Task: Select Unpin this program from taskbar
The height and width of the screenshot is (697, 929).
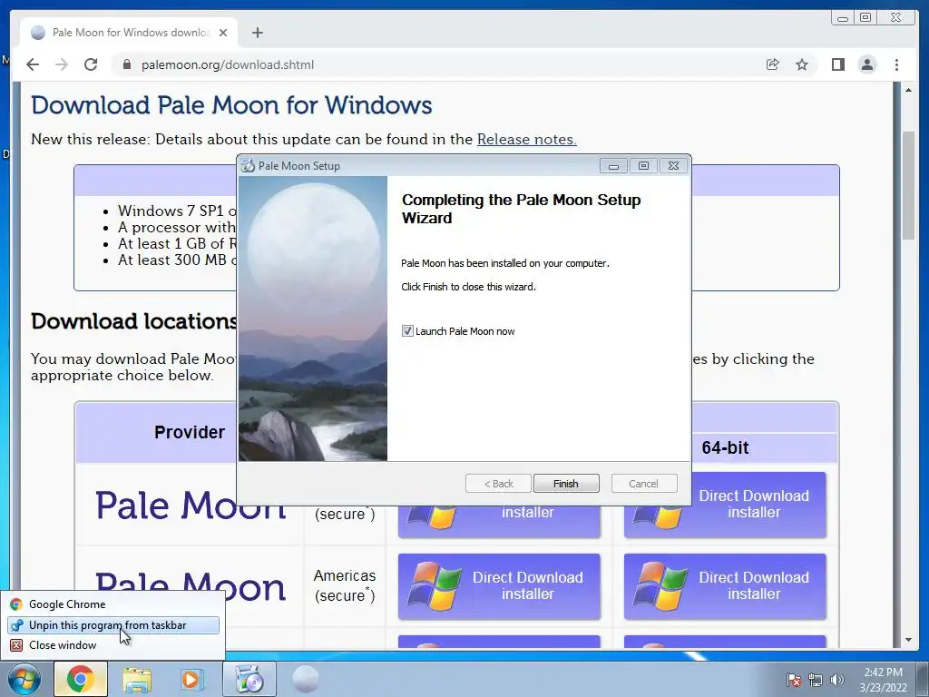Action: pos(113,625)
